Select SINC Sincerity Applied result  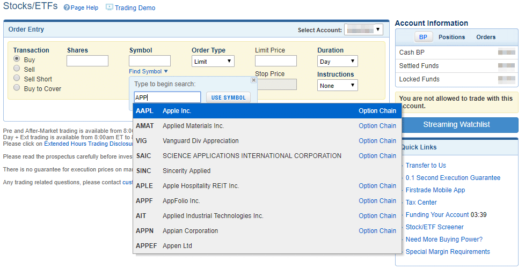click(x=267, y=171)
